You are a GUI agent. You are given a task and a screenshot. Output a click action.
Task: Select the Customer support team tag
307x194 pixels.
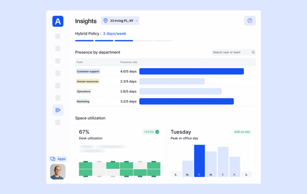tap(88, 71)
